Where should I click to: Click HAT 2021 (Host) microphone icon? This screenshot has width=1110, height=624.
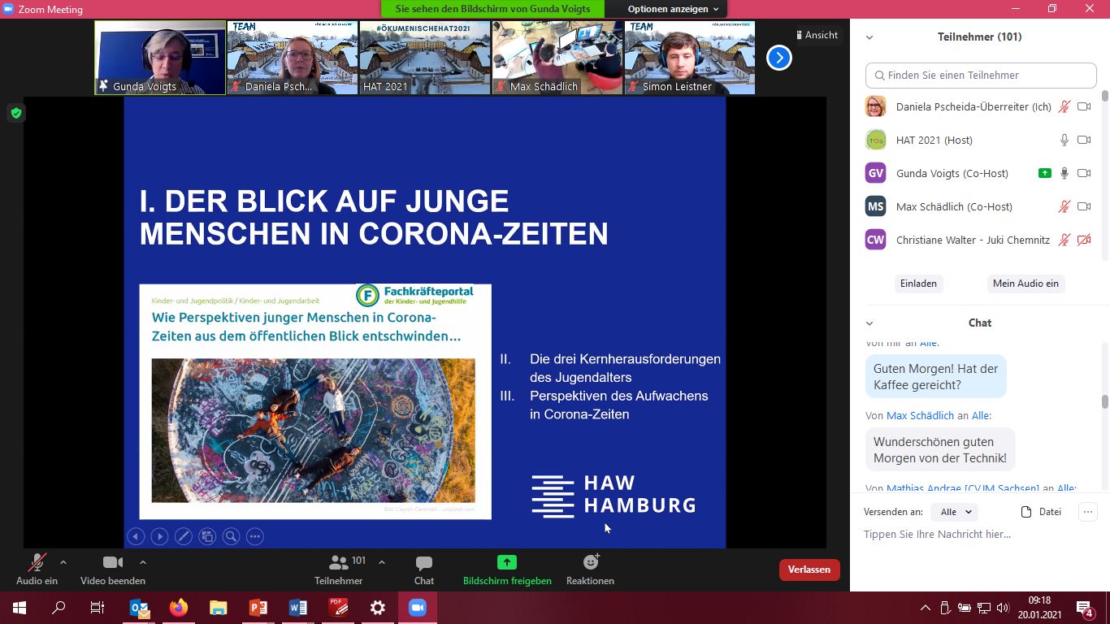tap(1064, 140)
